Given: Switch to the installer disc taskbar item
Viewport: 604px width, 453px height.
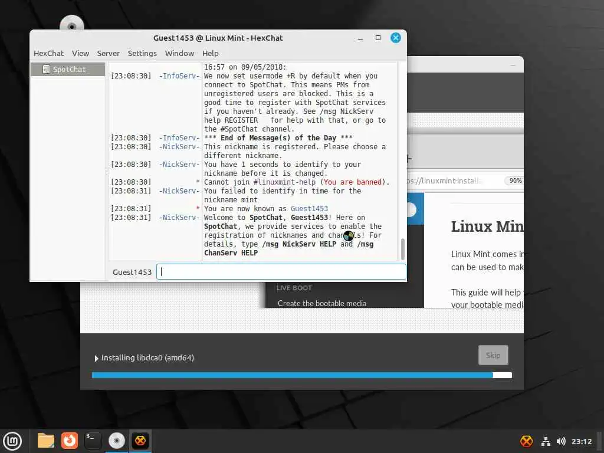Looking at the screenshot, I should click(117, 441).
